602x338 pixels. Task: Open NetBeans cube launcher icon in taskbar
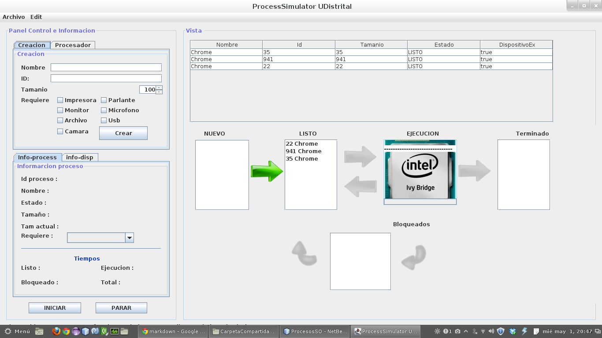(x=85, y=331)
